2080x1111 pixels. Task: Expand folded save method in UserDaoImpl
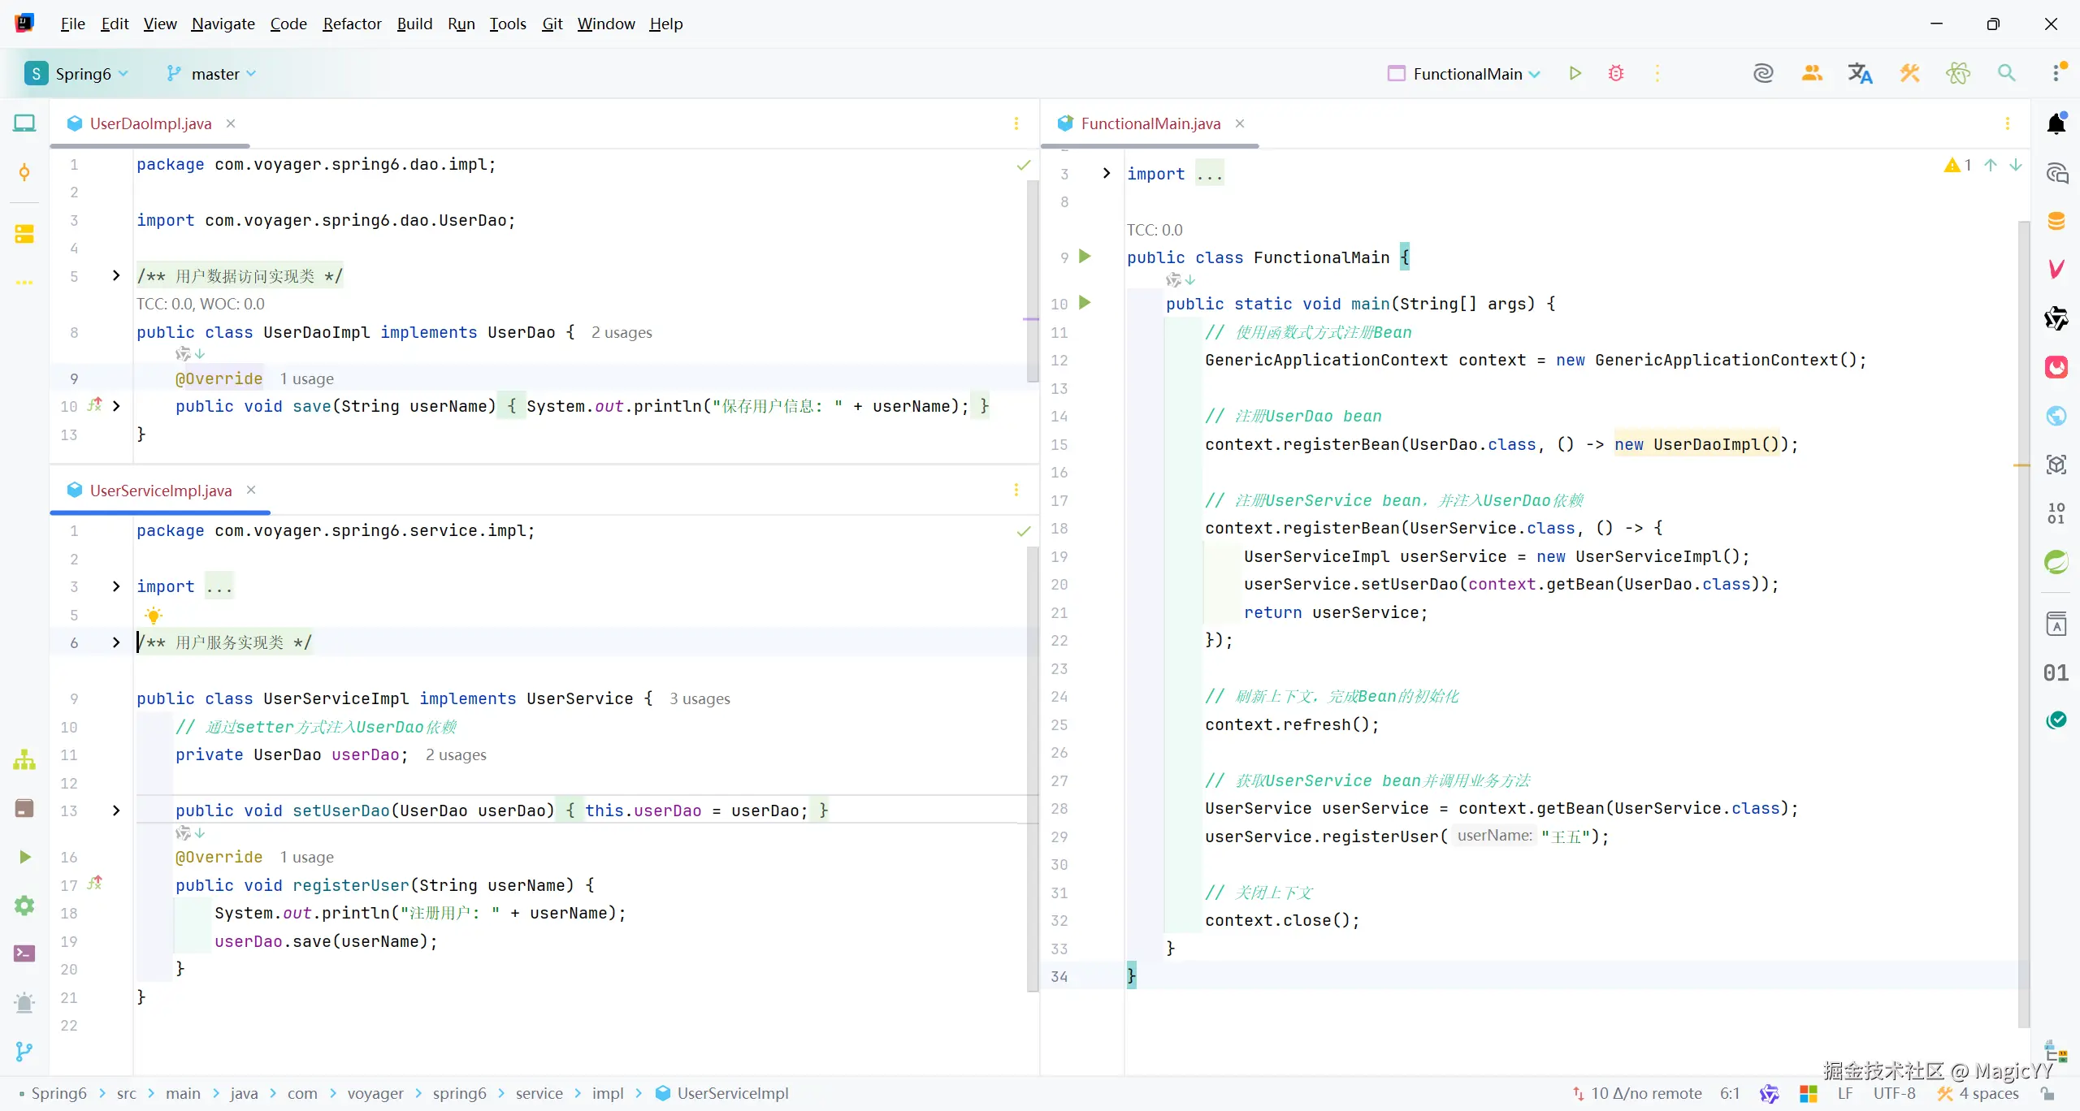click(116, 406)
